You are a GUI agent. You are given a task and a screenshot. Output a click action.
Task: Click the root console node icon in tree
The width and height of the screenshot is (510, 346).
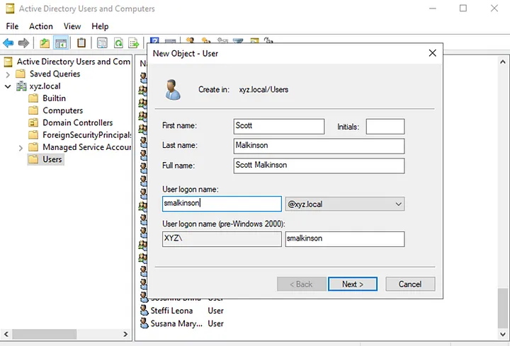pos(8,62)
